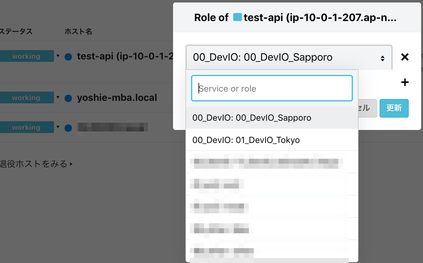Click the blue status dot beside yoshie-mba.local
The height and width of the screenshot is (263, 423).
point(68,97)
